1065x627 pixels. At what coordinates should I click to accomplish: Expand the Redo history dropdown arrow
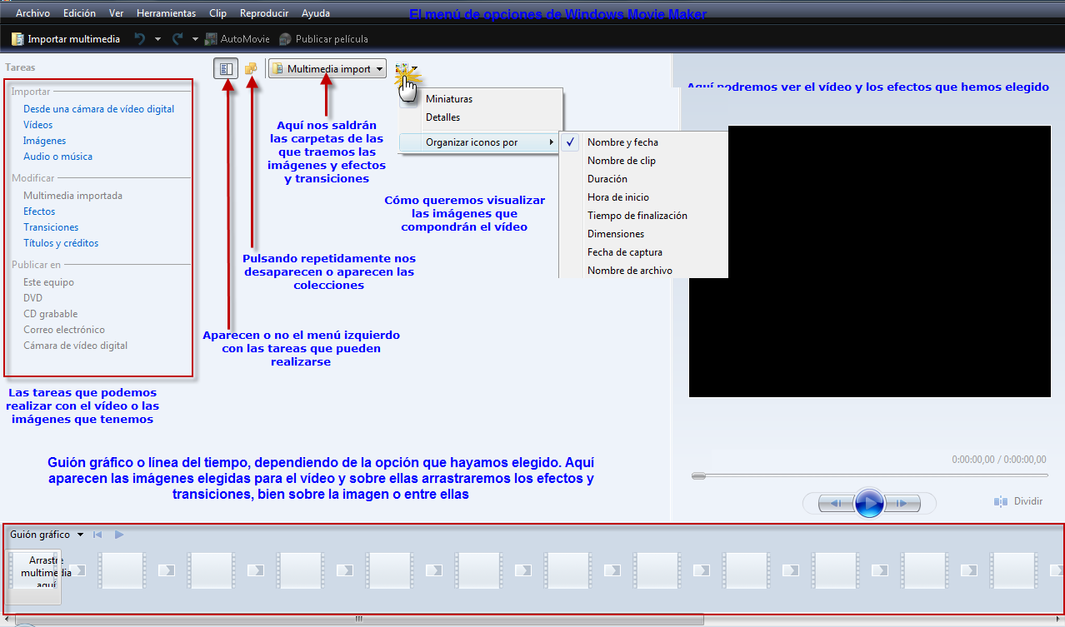point(195,39)
